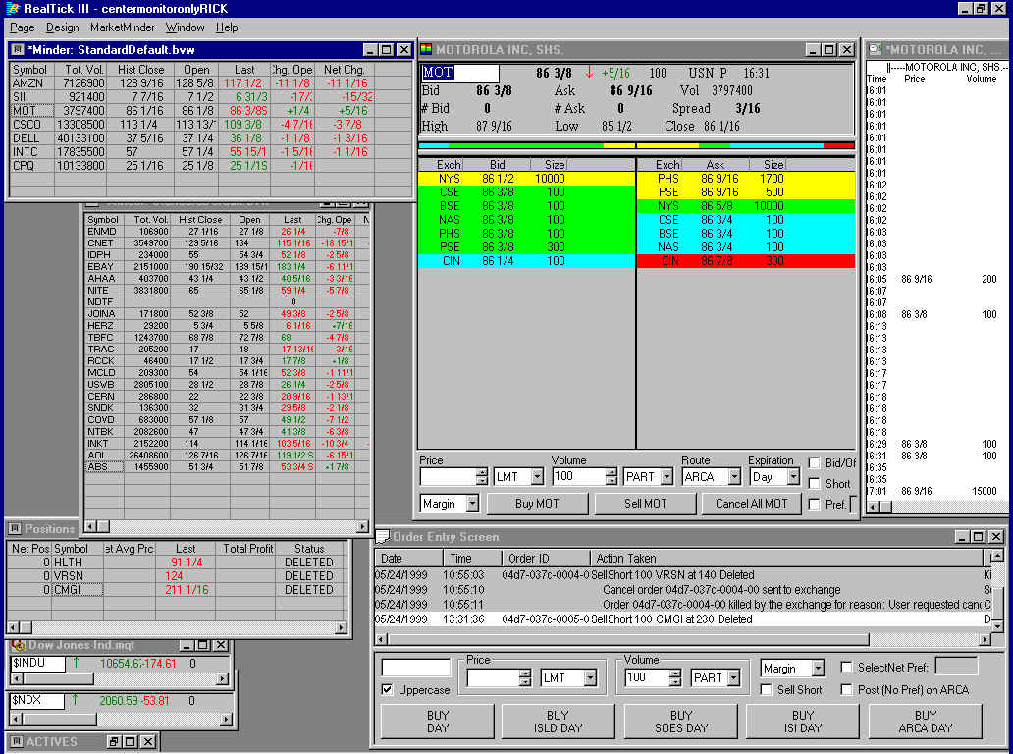The height and width of the screenshot is (754, 1013).
Task: Click Total Profit column header in Positions
Action: 248,549
